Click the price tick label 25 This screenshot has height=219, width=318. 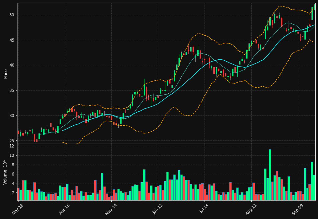point(12,141)
